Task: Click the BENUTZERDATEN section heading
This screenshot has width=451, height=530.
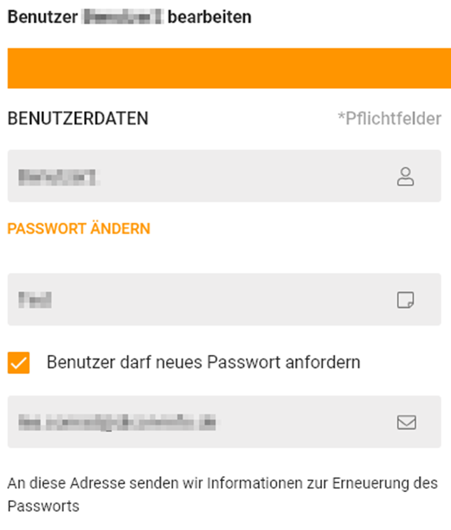Action: click(x=78, y=118)
